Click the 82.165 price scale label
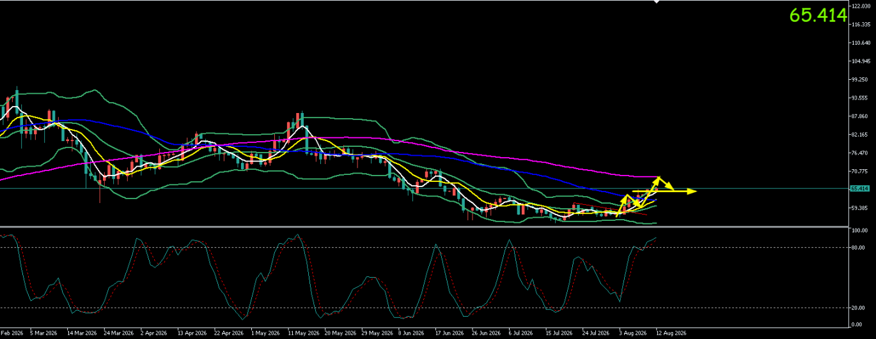This screenshot has width=876, height=339. pyautogui.click(x=861, y=135)
